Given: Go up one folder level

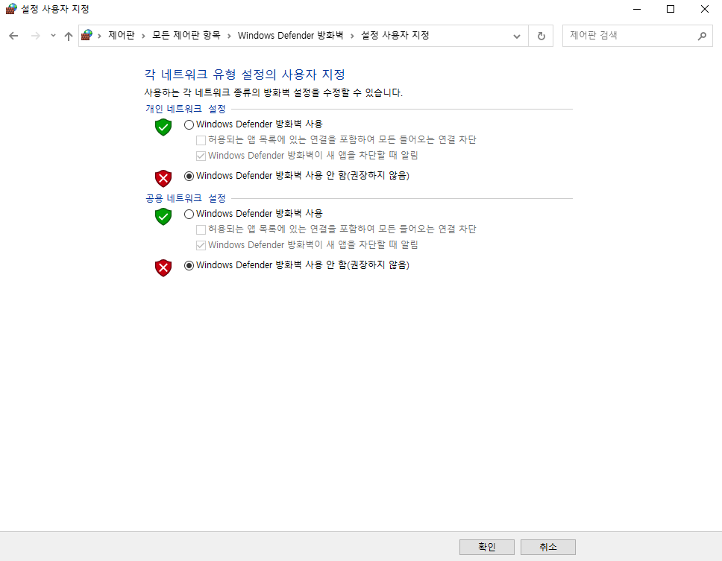Looking at the screenshot, I should [x=69, y=36].
